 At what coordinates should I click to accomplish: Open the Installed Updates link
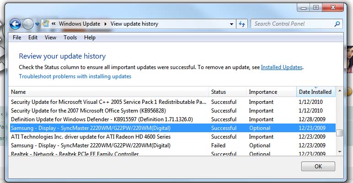tap(281, 67)
